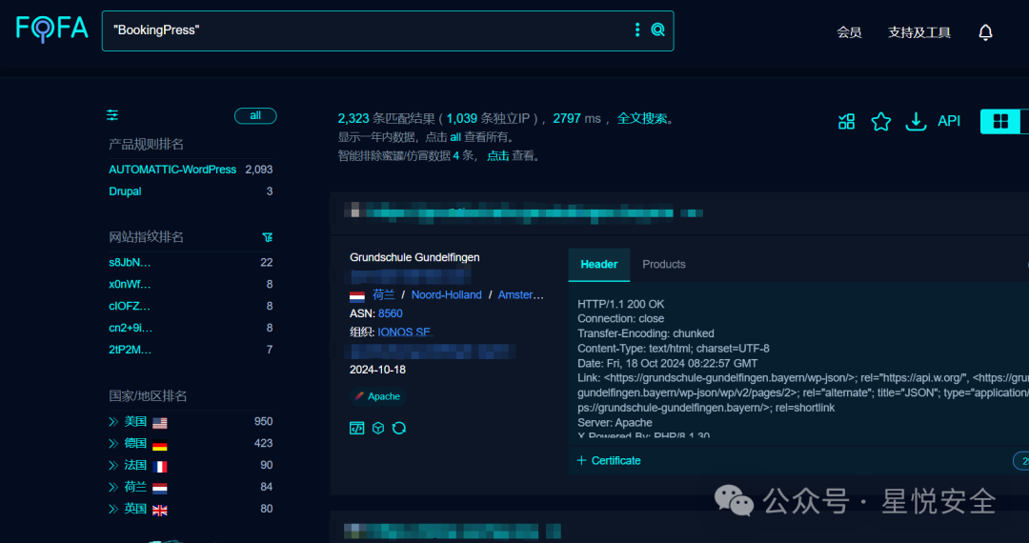Filter by AUTOMATTIC-WordPress

pos(172,170)
